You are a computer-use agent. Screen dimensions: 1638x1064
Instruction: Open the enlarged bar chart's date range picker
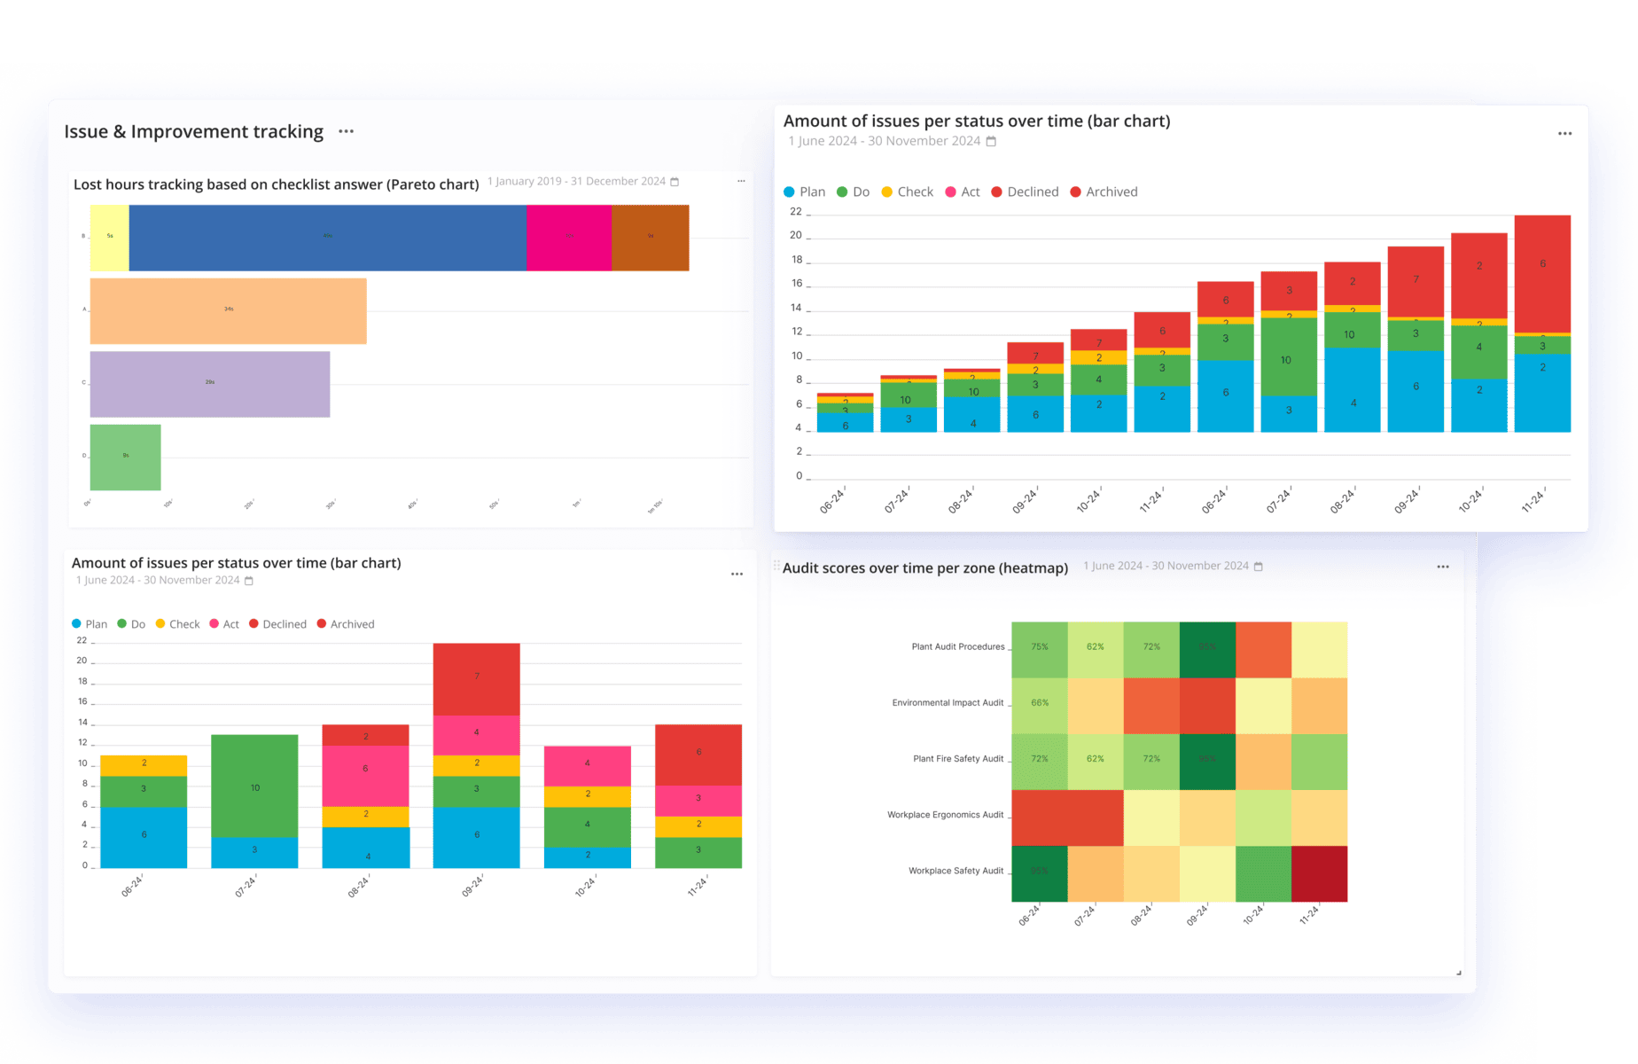pos(886,141)
